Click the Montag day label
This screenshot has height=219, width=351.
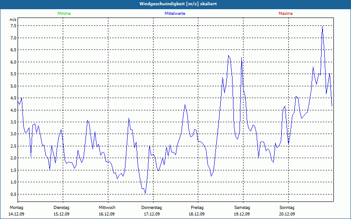pos(16,208)
